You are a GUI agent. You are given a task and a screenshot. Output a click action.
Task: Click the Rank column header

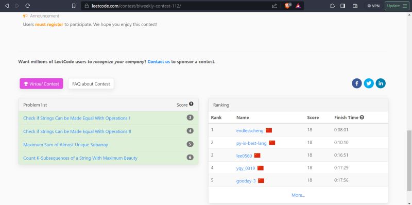point(216,117)
